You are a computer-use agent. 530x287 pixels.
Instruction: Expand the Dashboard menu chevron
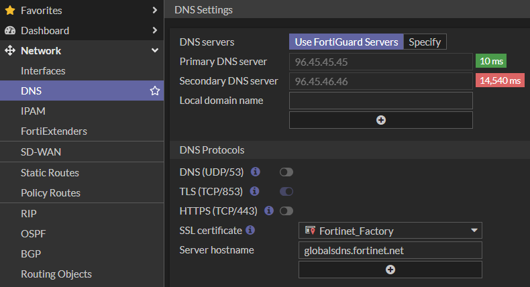click(x=154, y=30)
